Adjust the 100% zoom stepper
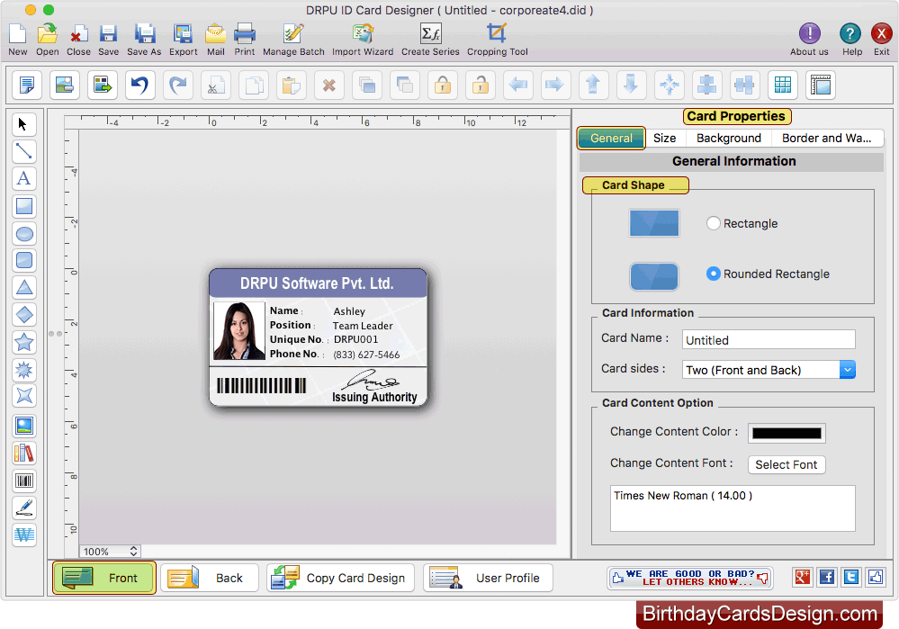This screenshot has height=629, width=899. (133, 551)
